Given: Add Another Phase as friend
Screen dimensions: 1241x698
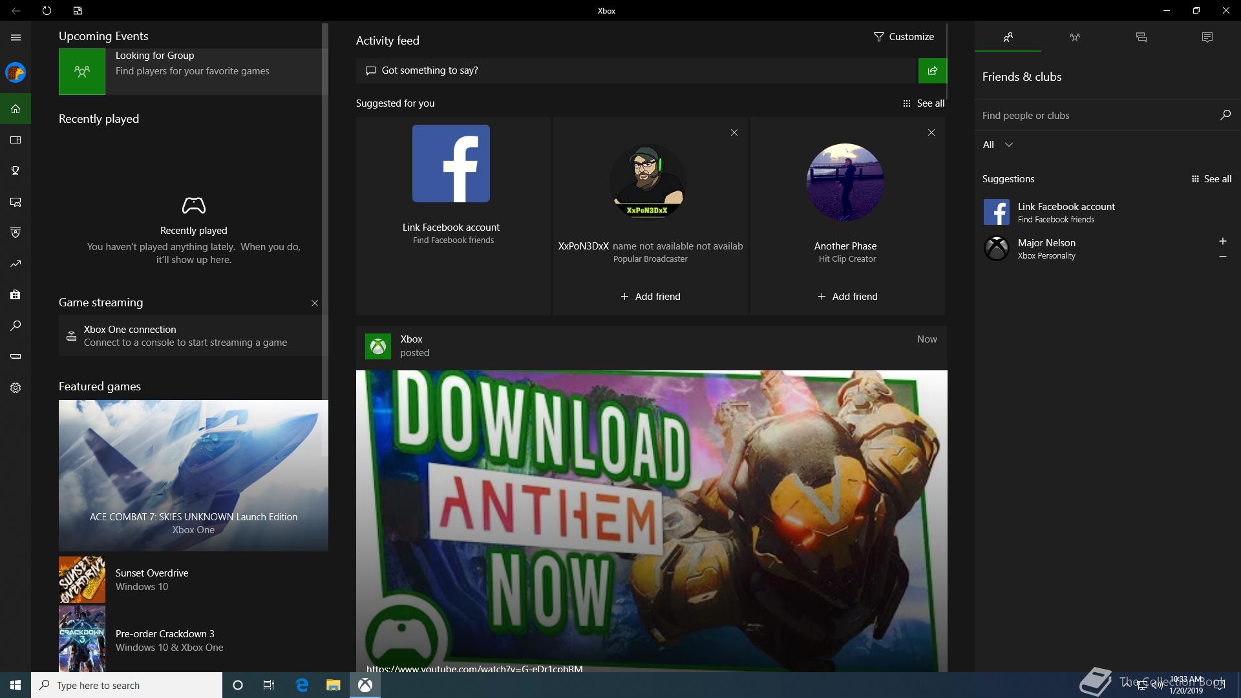Looking at the screenshot, I should coord(847,297).
